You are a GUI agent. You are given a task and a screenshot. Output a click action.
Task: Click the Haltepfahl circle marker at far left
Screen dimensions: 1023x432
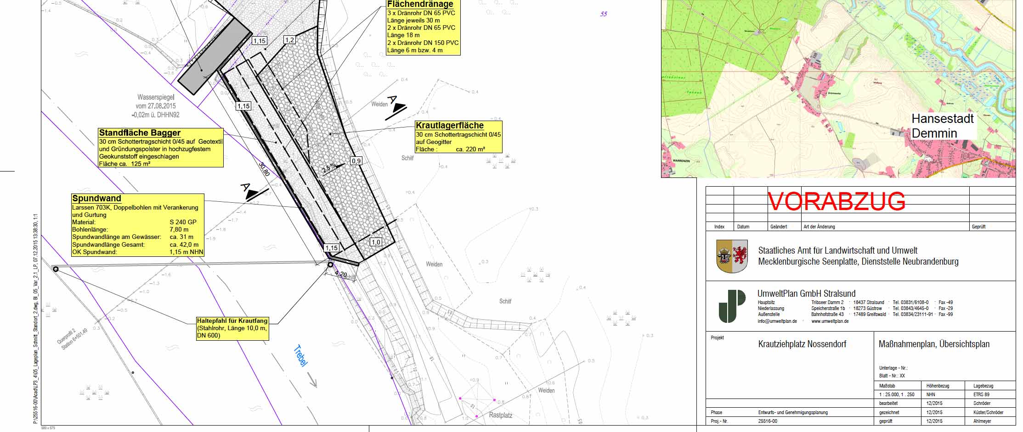(56, 269)
